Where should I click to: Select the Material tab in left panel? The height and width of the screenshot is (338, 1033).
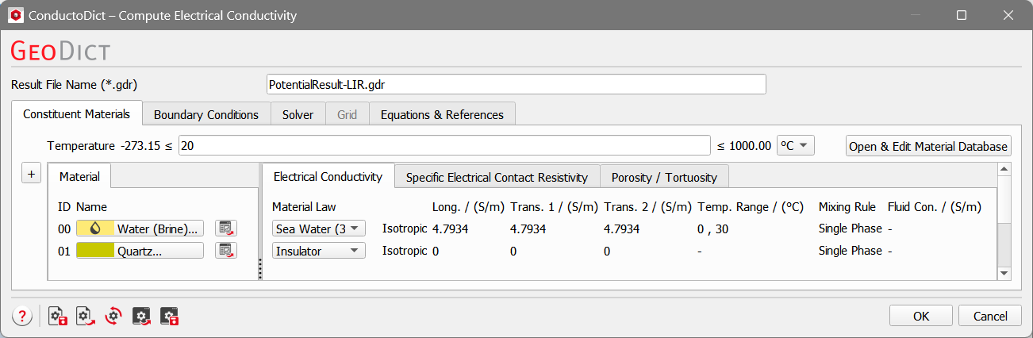79,176
